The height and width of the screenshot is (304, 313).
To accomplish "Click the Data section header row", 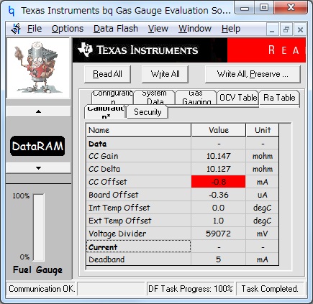I will tap(183, 144).
